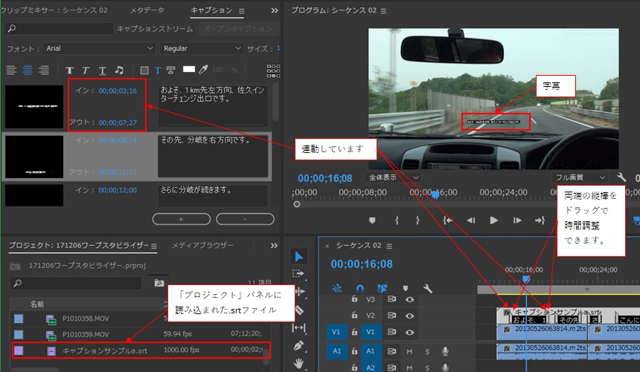Screen dimensions: 640x372
Task: Mark In point in program monitor
Action: [397, 221]
